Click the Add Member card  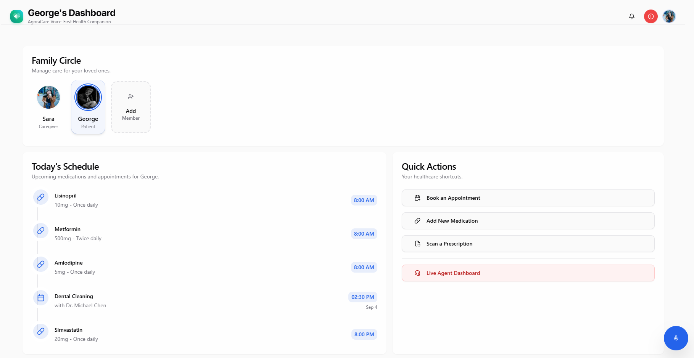pyautogui.click(x=131, y=107)
